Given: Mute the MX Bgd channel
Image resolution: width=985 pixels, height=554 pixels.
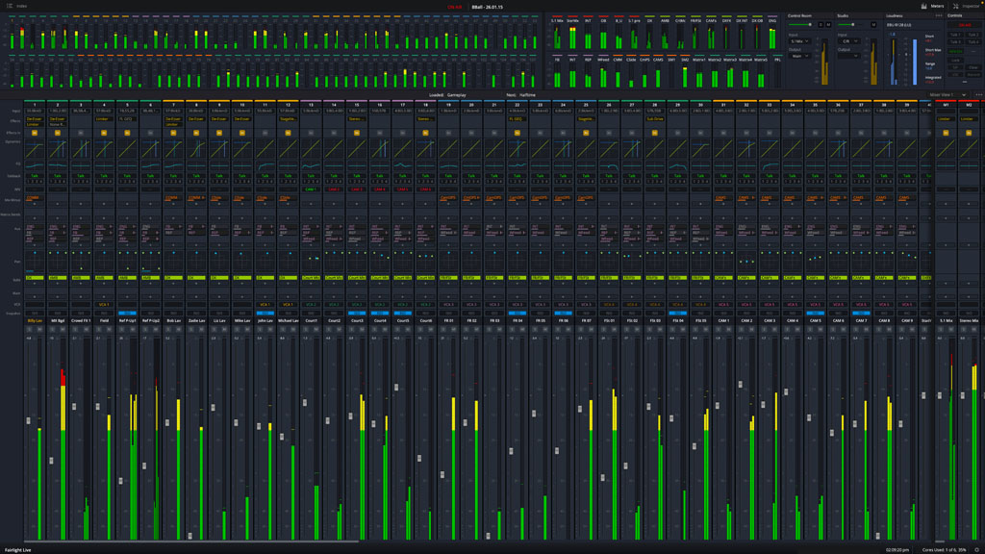Looking at the screenshot, I should [x=63, y=329].
